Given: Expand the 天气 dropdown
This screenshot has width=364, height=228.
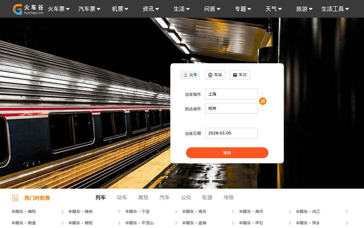Looking at the screenshot, I should coord(273,9).
